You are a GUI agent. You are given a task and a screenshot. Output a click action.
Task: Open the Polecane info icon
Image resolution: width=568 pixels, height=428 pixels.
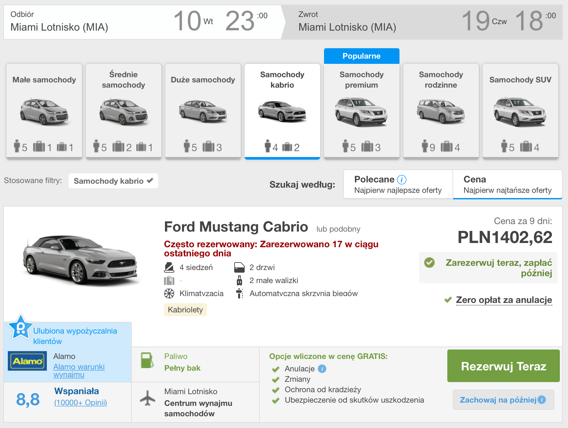(402, 179)
